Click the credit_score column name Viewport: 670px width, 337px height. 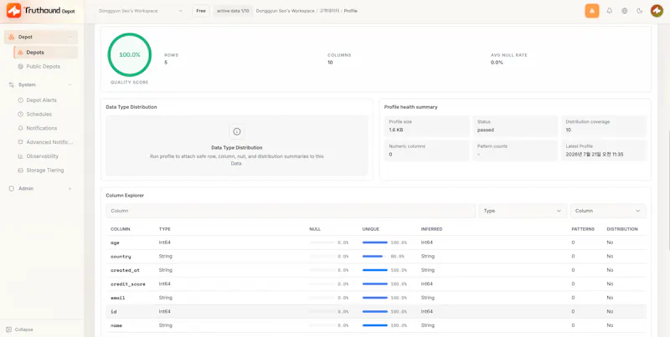(x=128, y=283)
